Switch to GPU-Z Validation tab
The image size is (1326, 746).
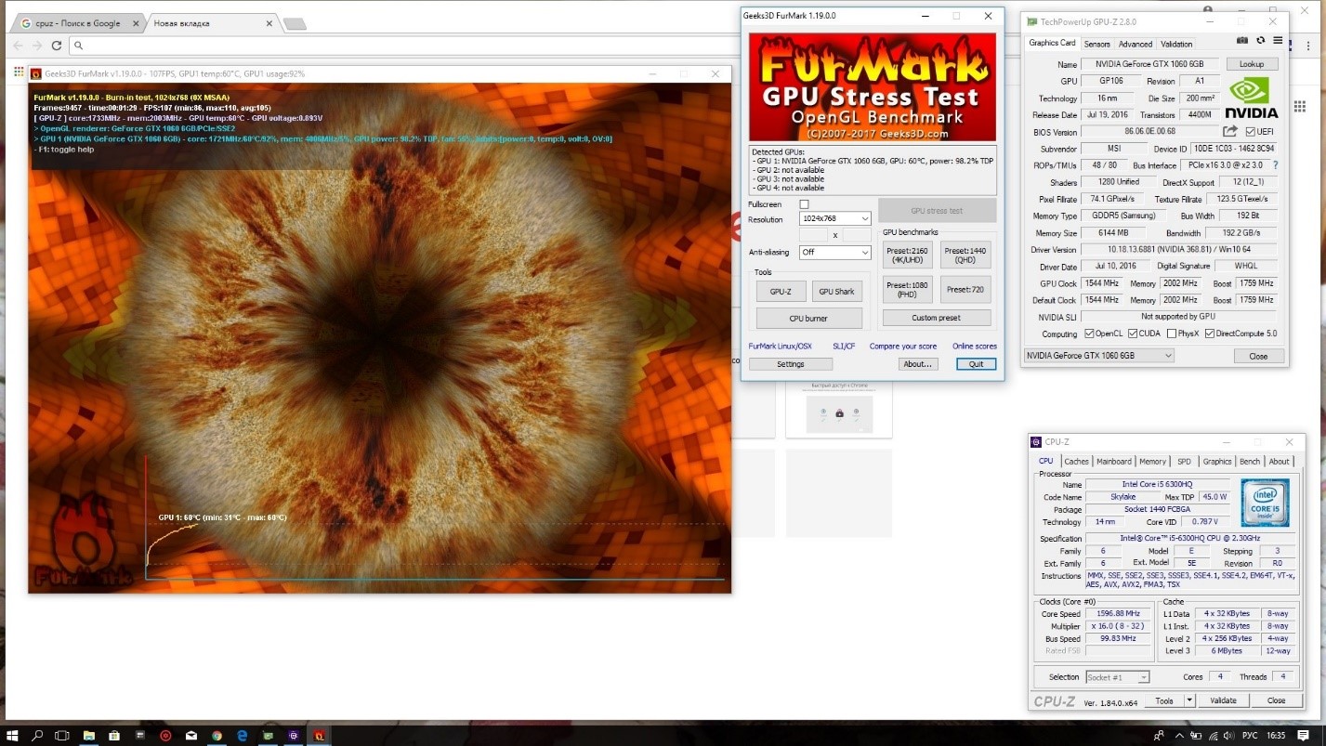pyautogui.click(x=1176, y=44)
